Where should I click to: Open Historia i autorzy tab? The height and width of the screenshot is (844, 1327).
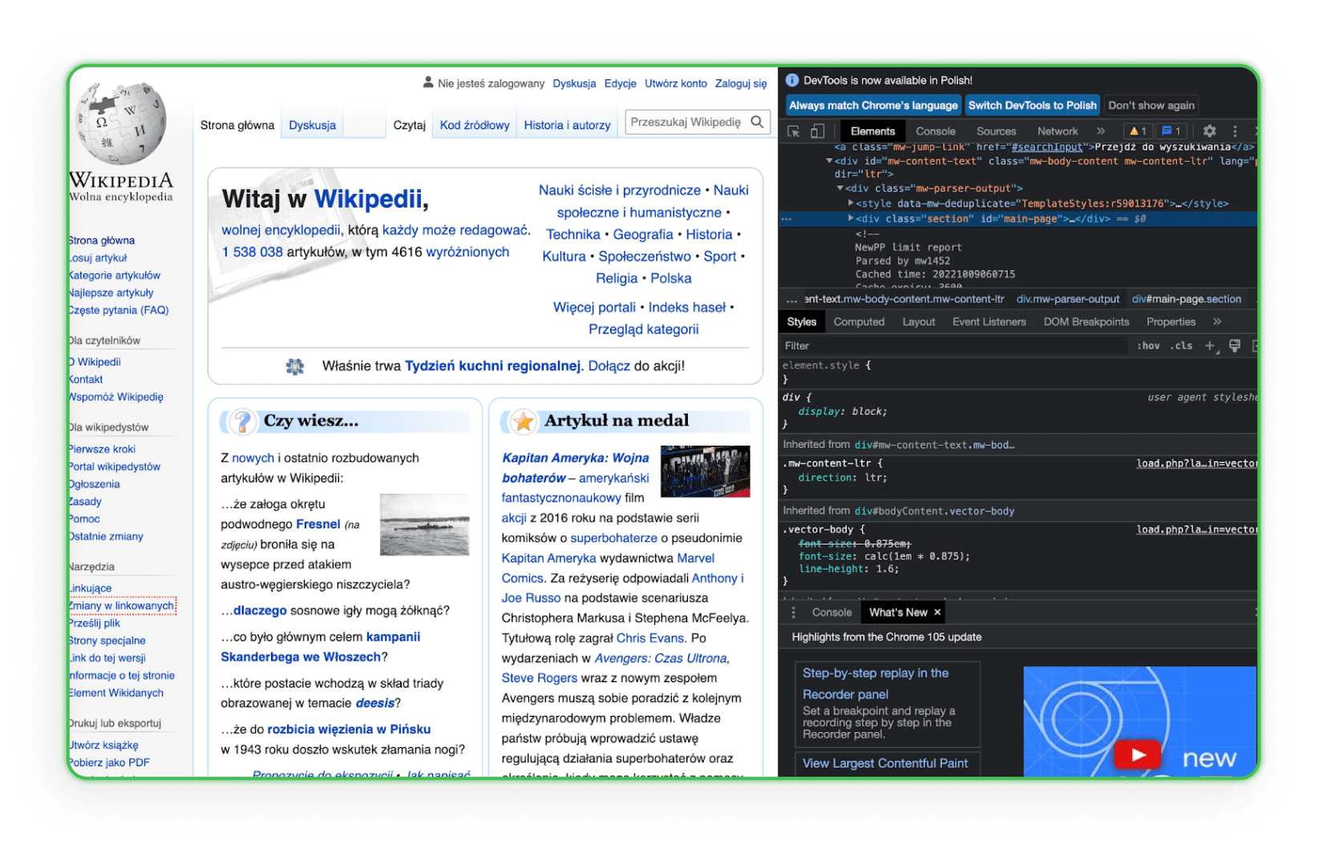567,125
